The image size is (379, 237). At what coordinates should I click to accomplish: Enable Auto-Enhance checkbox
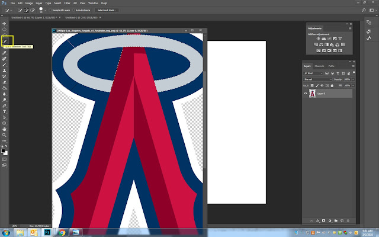coord(73,11)
